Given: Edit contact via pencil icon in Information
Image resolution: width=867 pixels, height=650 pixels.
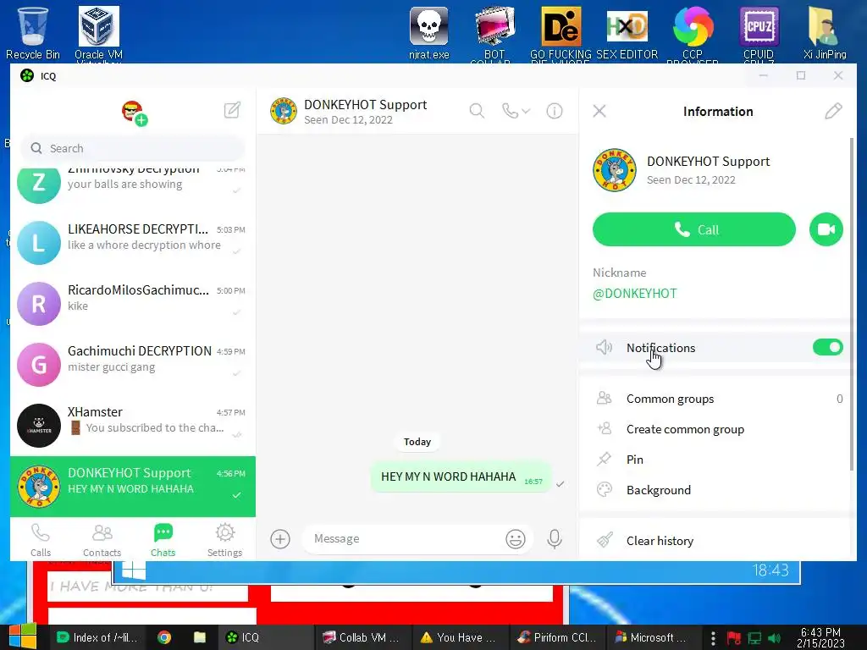Looking at the screenshot, I should coord(833,111).
